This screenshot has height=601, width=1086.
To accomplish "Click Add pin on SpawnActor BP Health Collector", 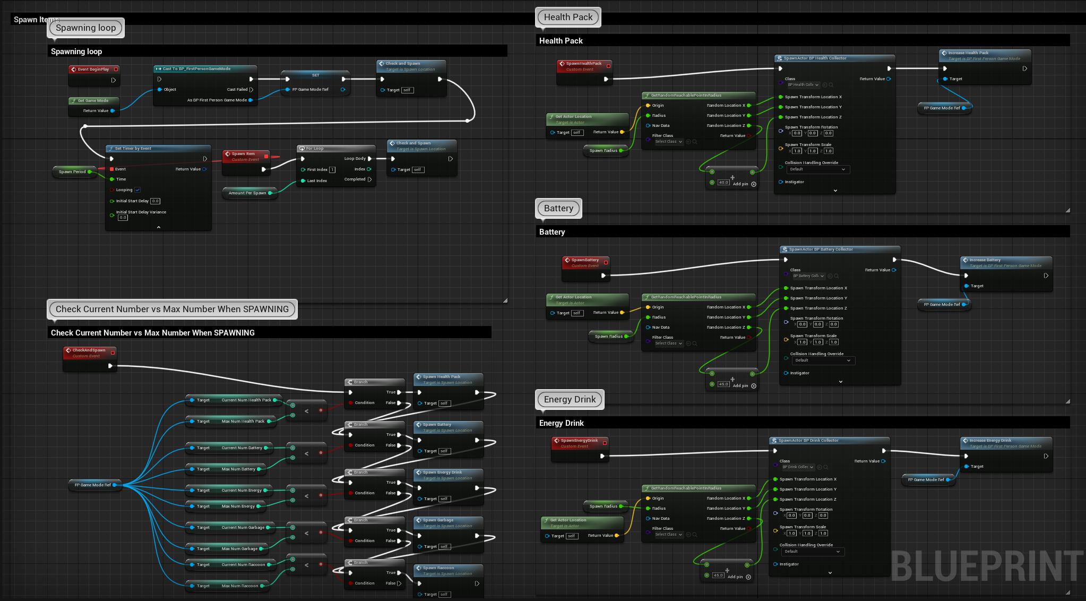I will pos(741,183).
